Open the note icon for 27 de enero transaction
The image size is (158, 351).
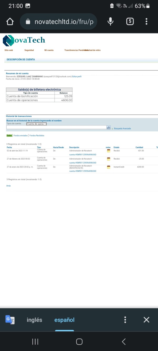point(108,167)
